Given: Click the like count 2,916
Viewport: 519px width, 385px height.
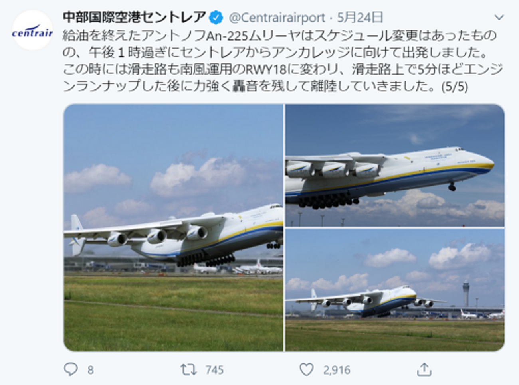Looking at the screenshot, I should 337,370.
